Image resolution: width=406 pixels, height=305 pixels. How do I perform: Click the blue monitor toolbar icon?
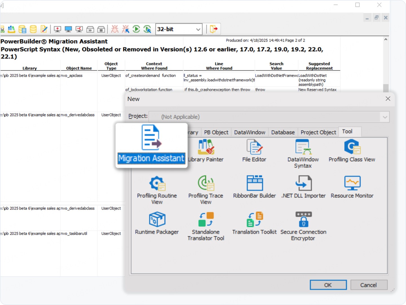68,29
